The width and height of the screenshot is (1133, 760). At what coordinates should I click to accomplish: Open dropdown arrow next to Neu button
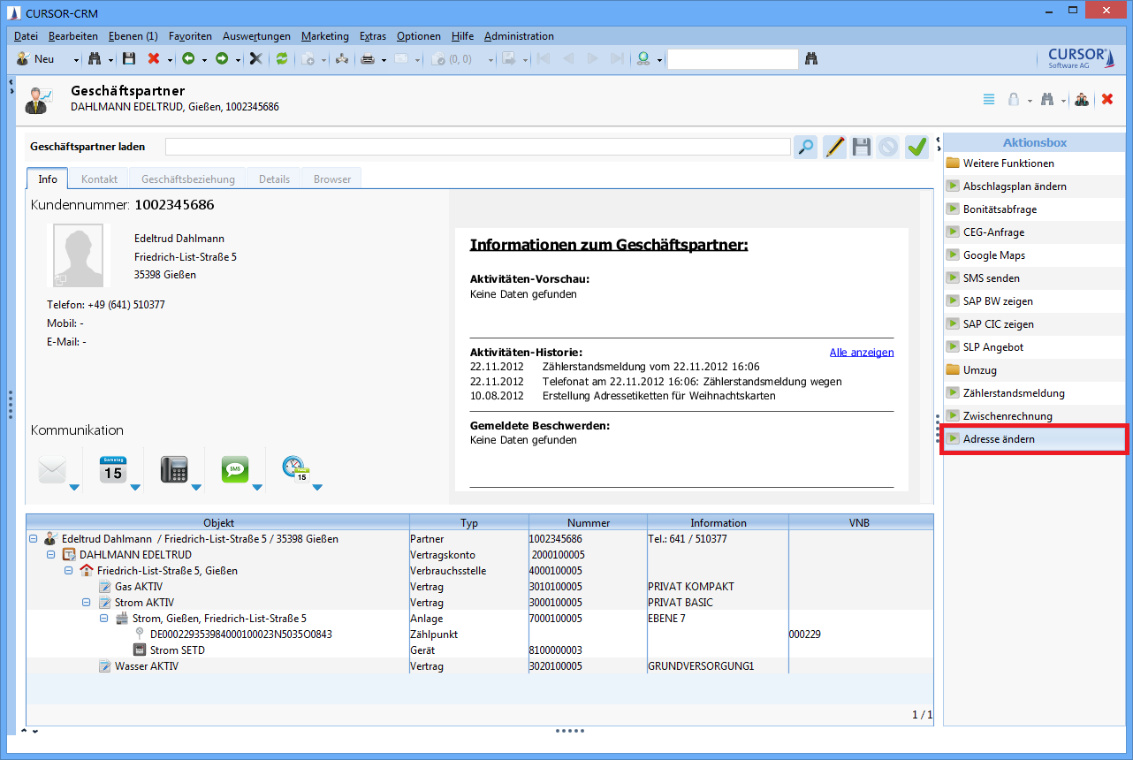76,60
